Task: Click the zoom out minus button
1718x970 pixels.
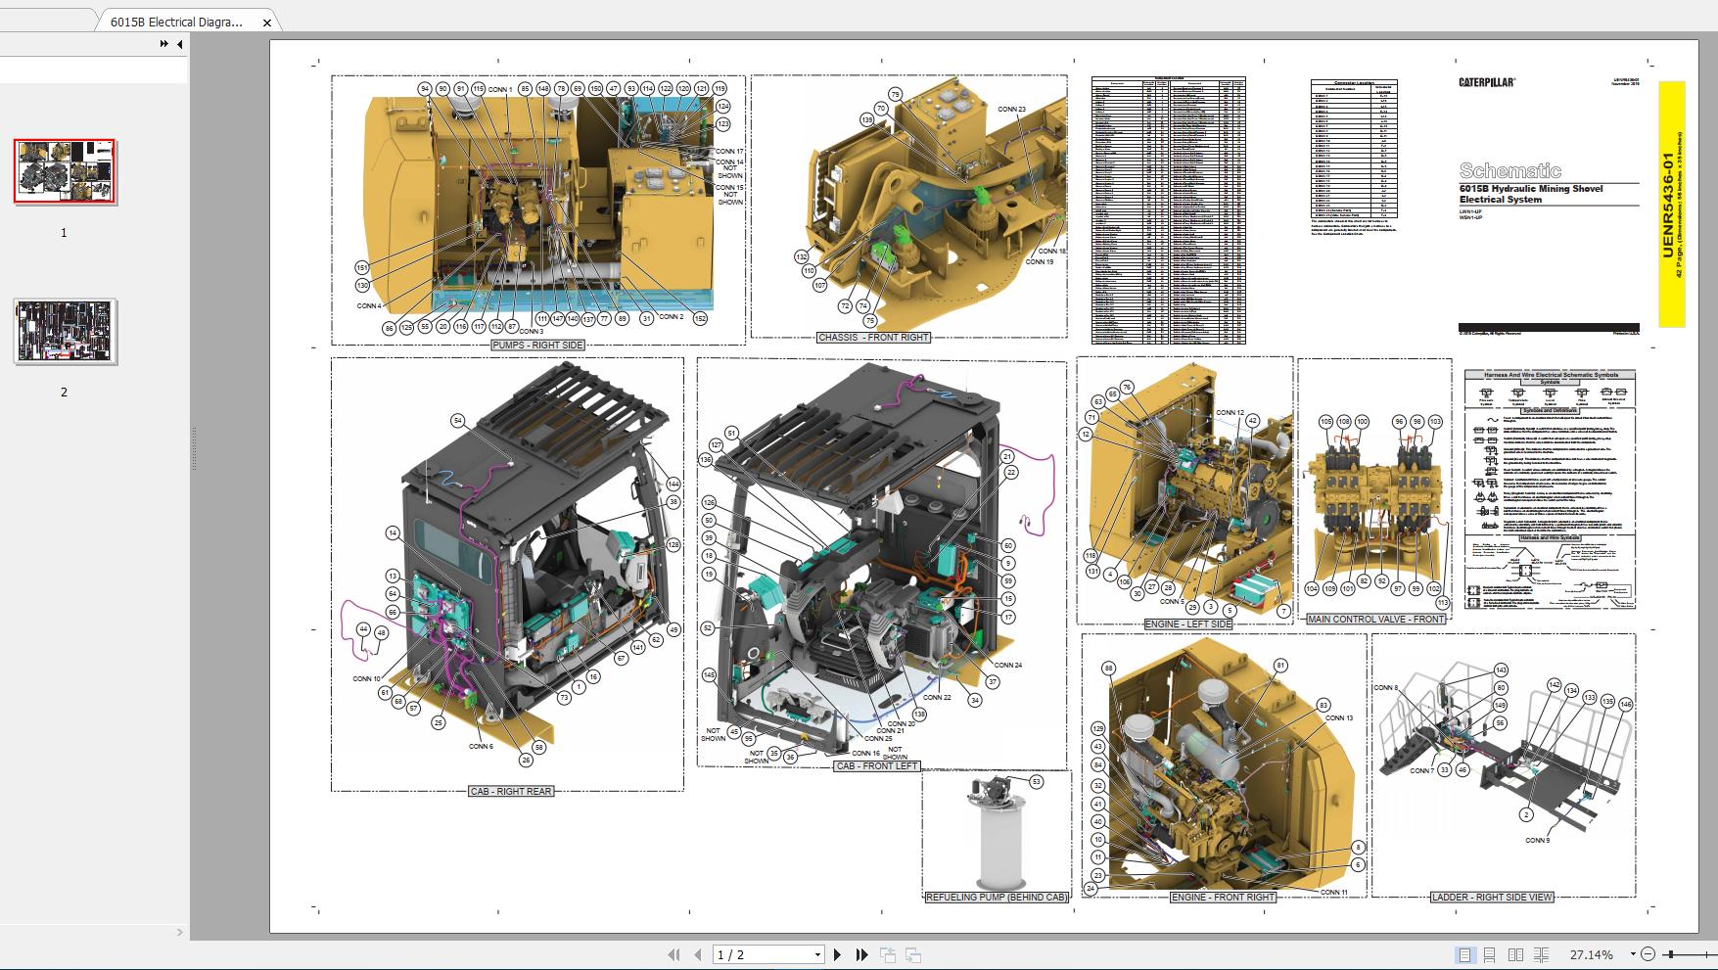Action: [1648, 954]
